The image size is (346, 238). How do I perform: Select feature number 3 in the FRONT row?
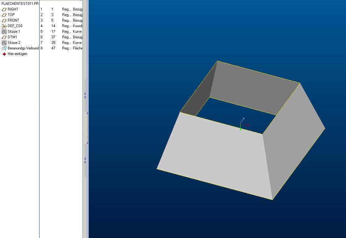coord(41,20)
